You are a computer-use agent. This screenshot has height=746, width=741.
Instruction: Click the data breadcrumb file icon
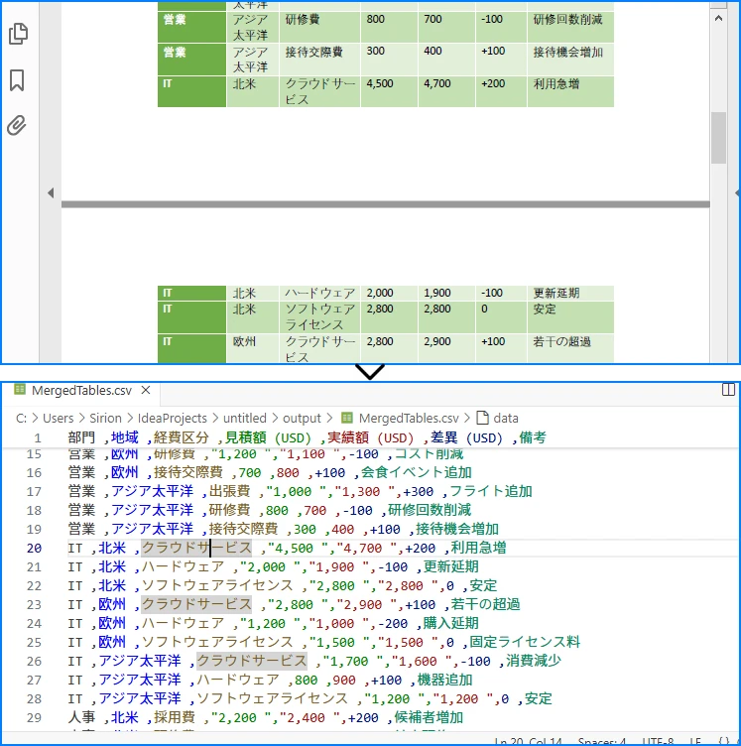click(482, 418)
